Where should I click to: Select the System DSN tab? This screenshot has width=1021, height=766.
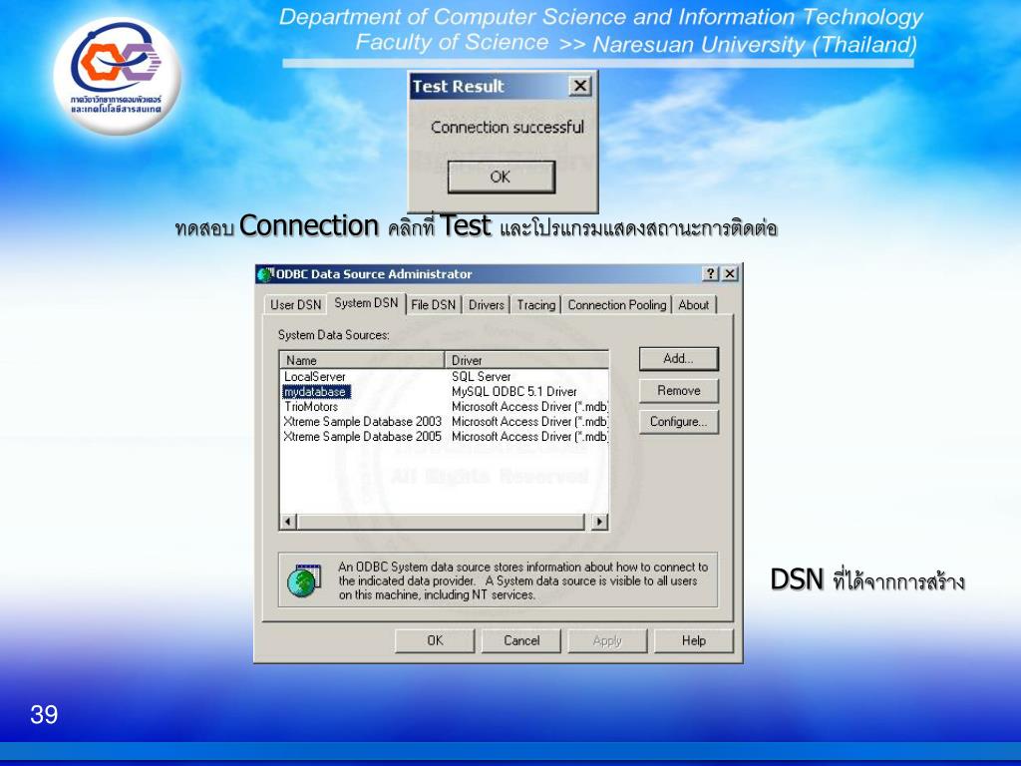point(366,303)
